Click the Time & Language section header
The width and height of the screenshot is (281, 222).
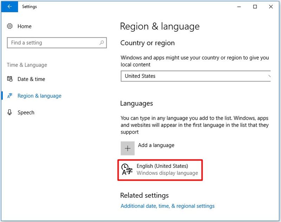tap(27, 65)
